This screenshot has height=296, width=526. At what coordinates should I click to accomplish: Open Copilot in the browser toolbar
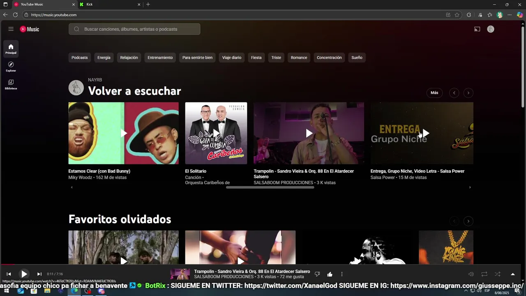tap(520, 15)
